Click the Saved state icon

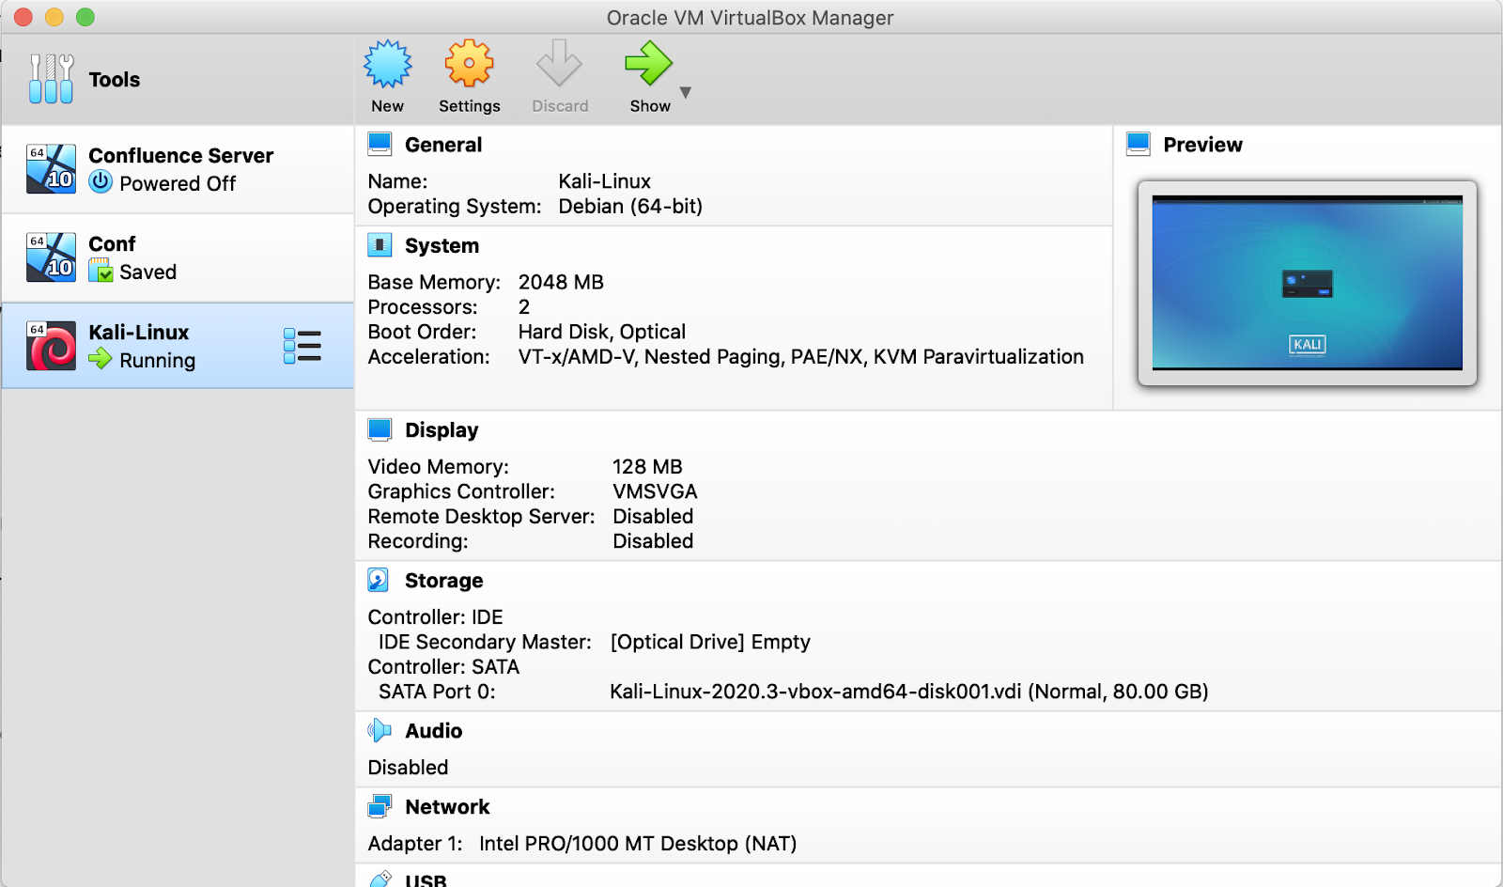click(101, 271)
